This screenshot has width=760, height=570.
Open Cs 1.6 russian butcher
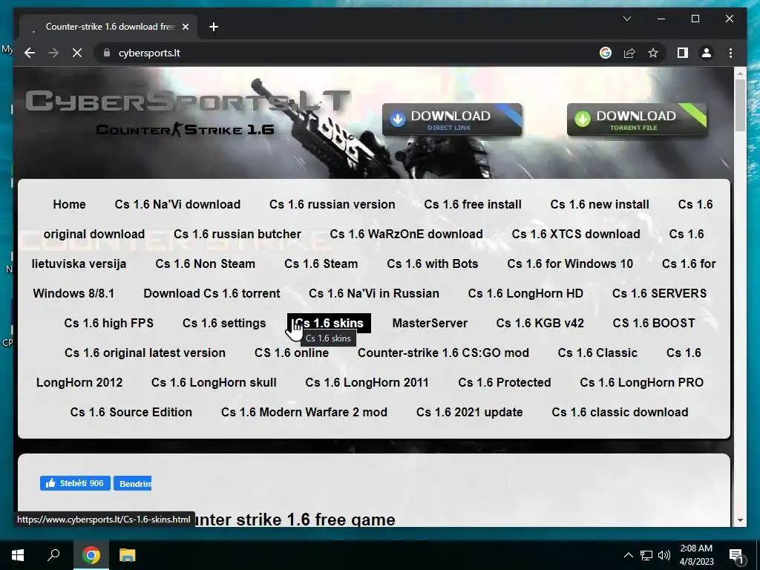click(x=237, y=234)
